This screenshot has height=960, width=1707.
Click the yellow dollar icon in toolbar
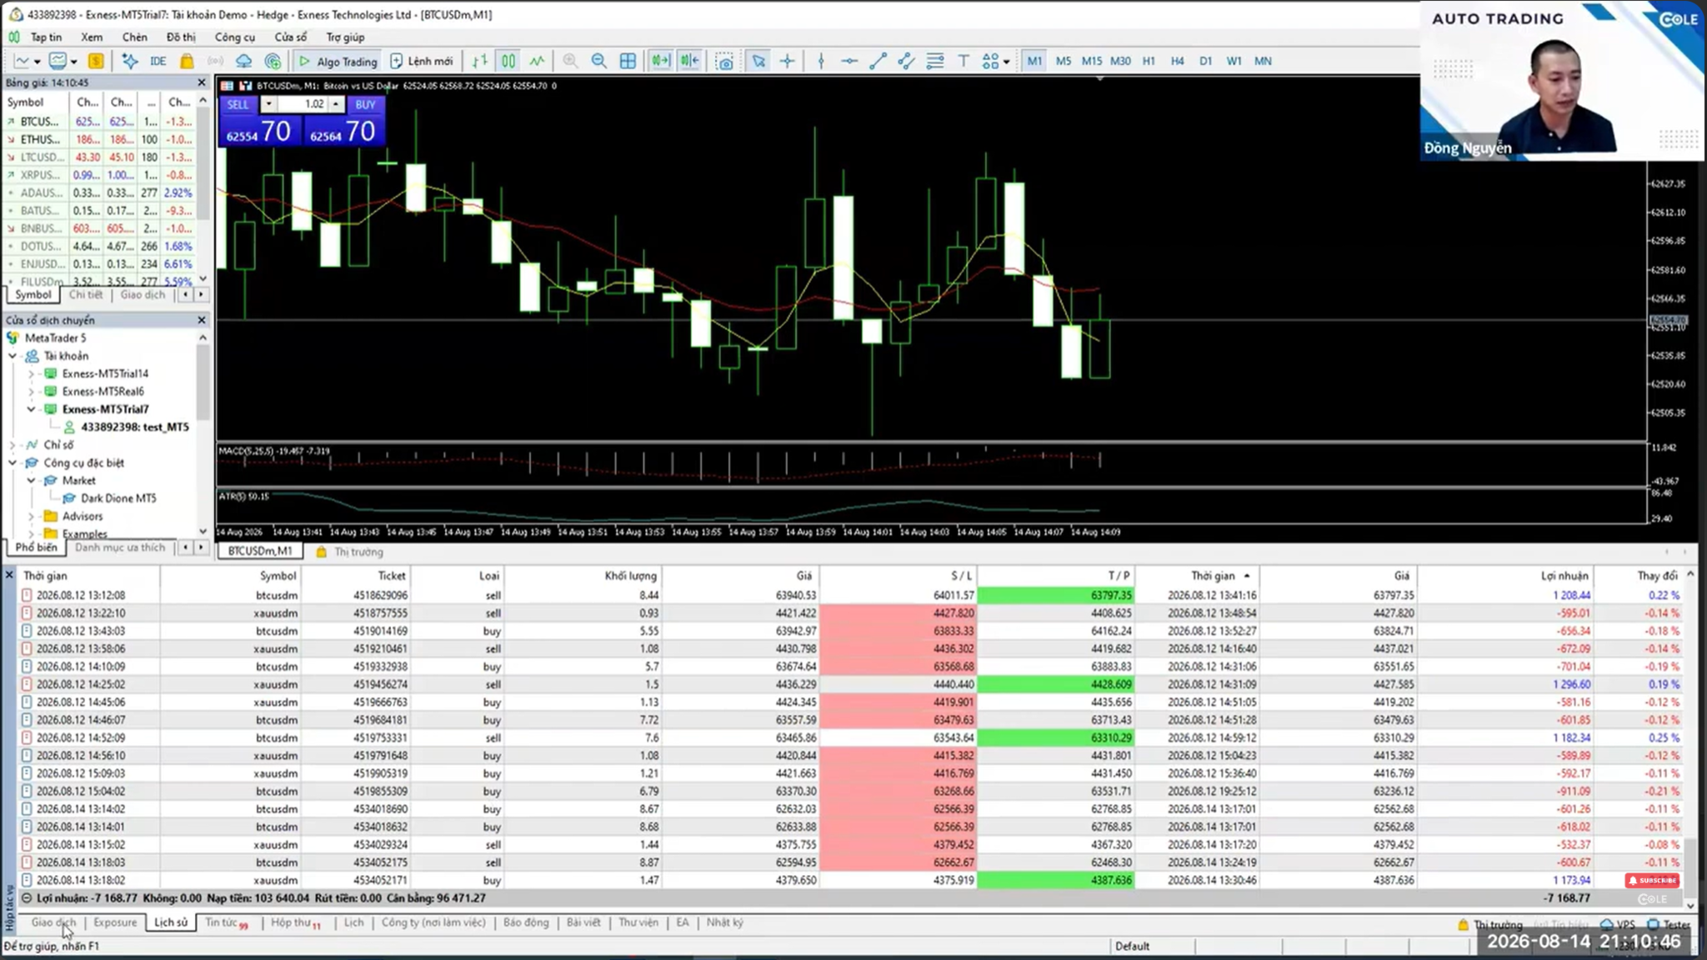[x=96, y=61]
